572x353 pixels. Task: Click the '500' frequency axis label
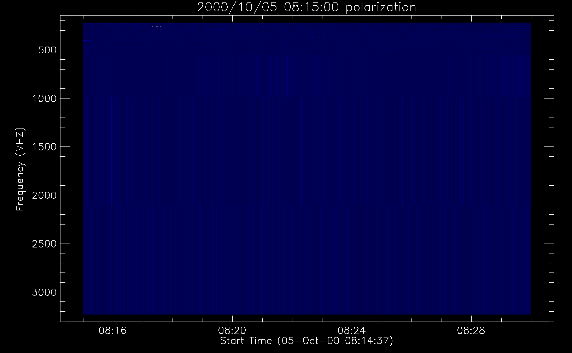click(x=48, y=50)
